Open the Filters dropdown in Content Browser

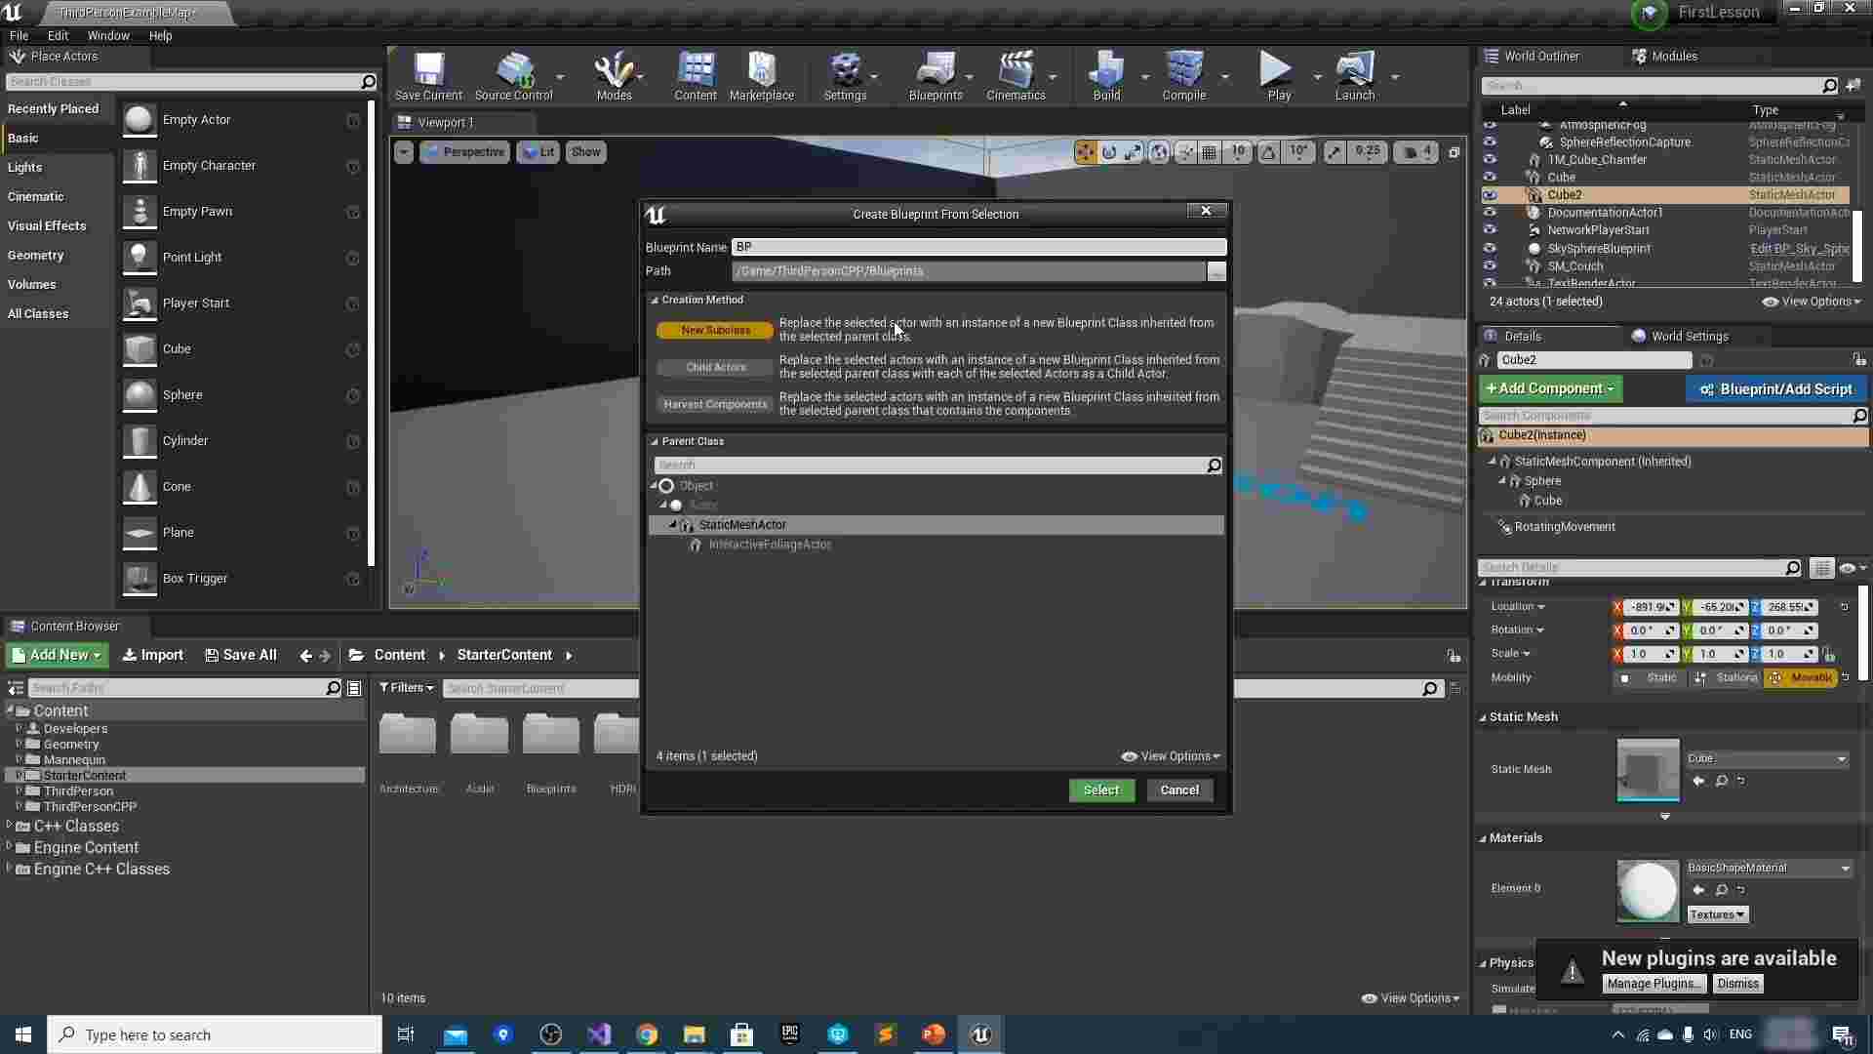[x=406, y=689]
